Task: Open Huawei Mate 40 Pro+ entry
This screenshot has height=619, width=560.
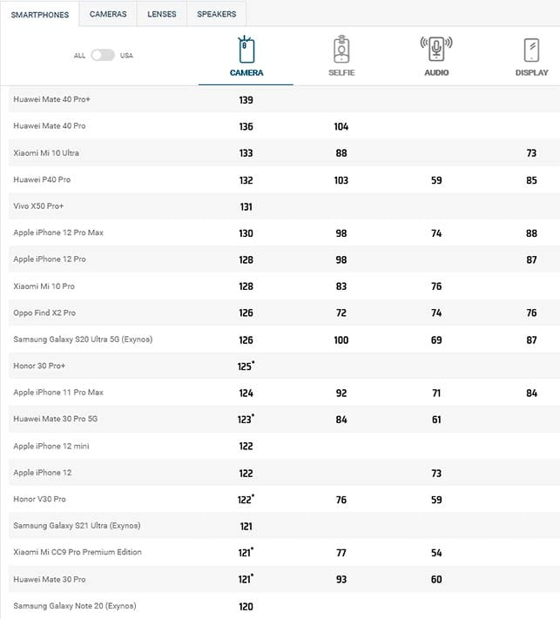Action: [x=51, y=99]
